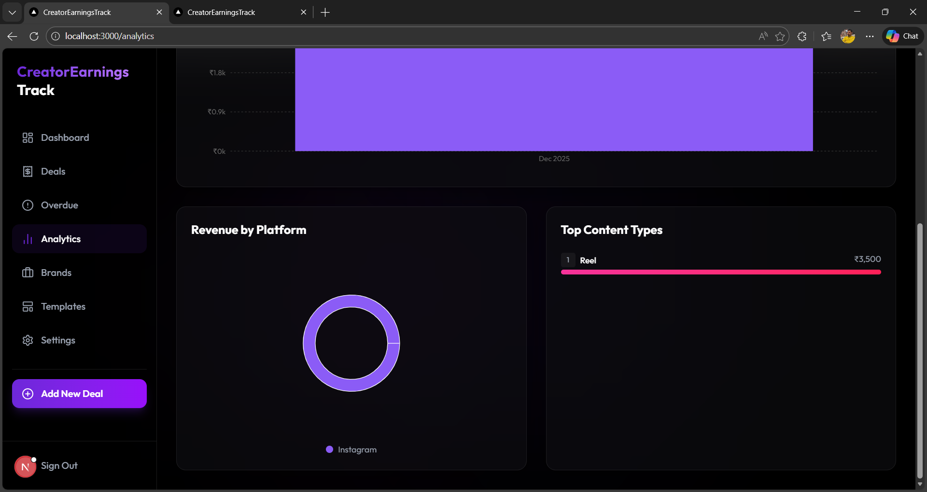
Task: Click the Reel revenue progress bar
Action: [720, 272]
